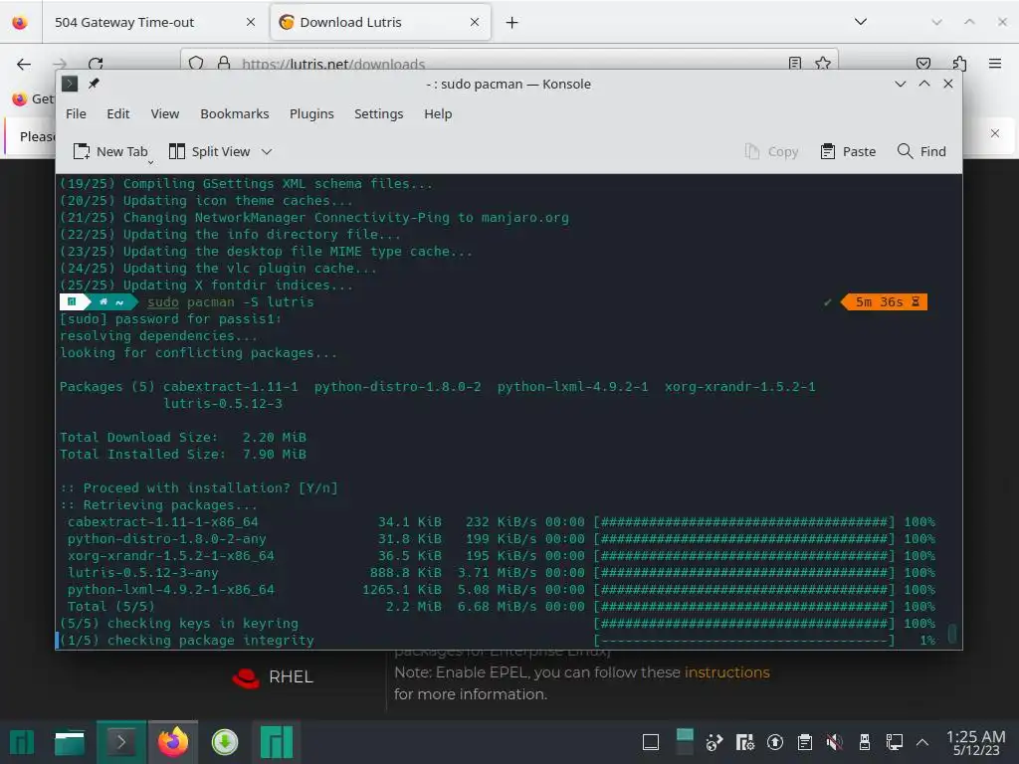Open the green download app in taskbar

click(225, 742)
